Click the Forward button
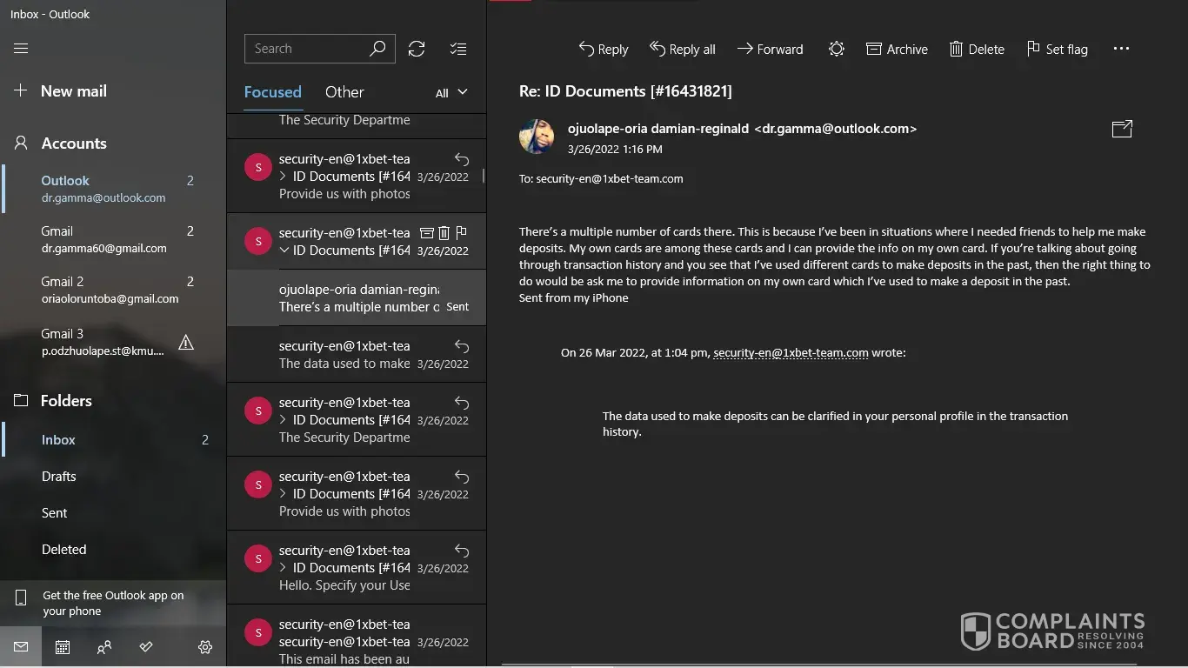The width and height of the screenshot is (1188, 668). [770, 50]
